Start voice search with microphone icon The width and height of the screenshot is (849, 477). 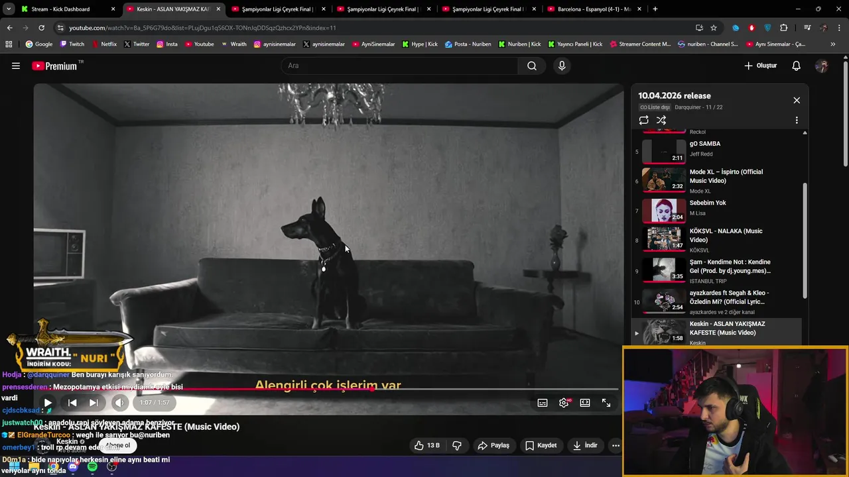(x=562, y=66)
